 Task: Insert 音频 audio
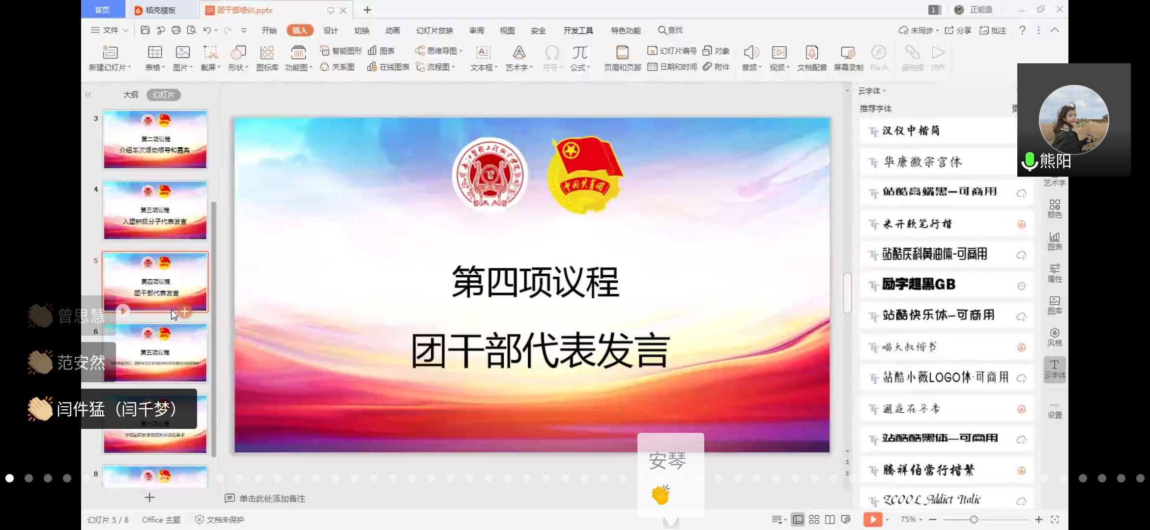[x=751, y=58]
